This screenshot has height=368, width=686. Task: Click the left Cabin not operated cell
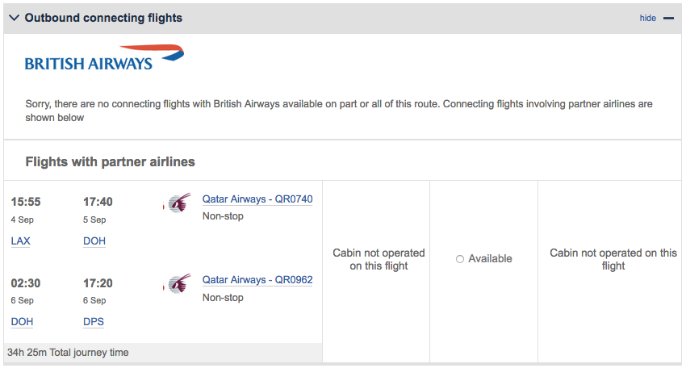tap(379, 259)
